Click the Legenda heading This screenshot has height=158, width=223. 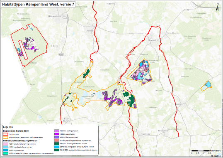pyautogui.click(x=8, y=127)
